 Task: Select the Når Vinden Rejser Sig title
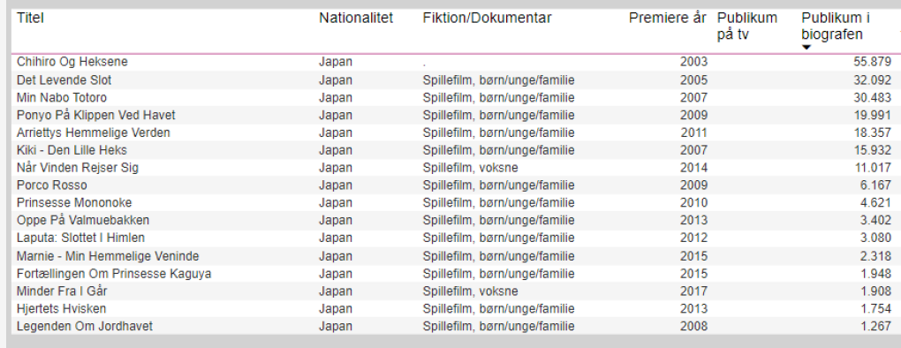78,168
